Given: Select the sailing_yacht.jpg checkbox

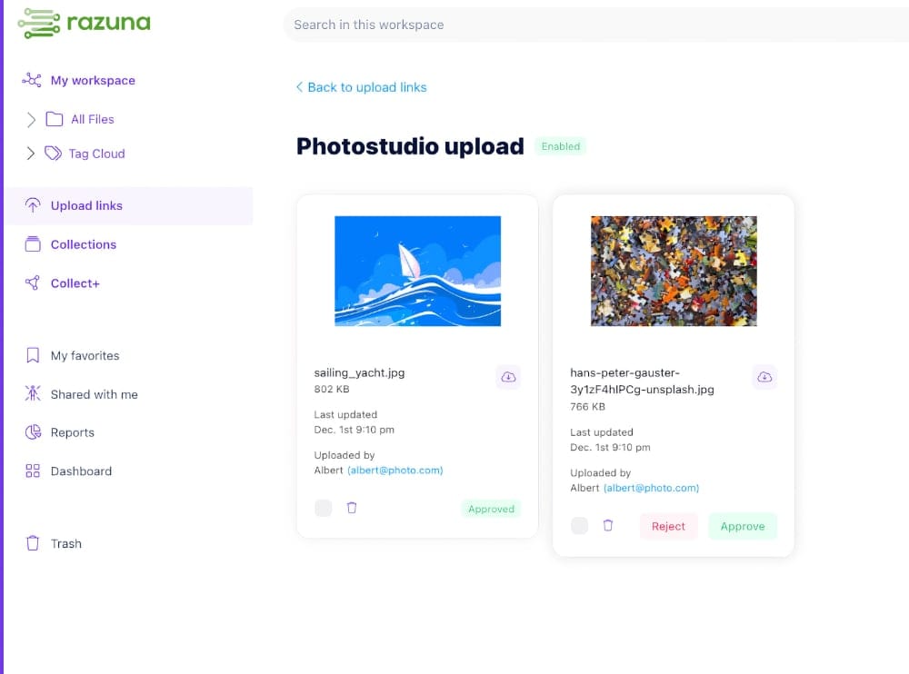Looking at the screenshot, I should tap(323, 508).
